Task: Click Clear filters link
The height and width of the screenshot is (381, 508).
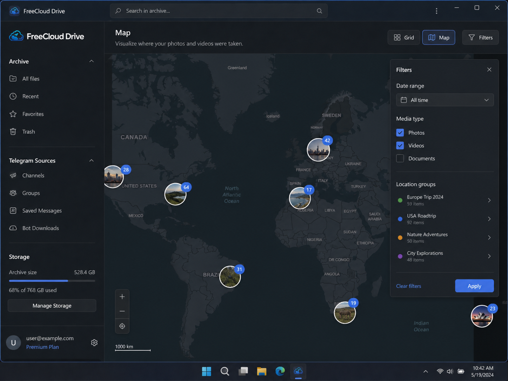Action: coord(409,286)
